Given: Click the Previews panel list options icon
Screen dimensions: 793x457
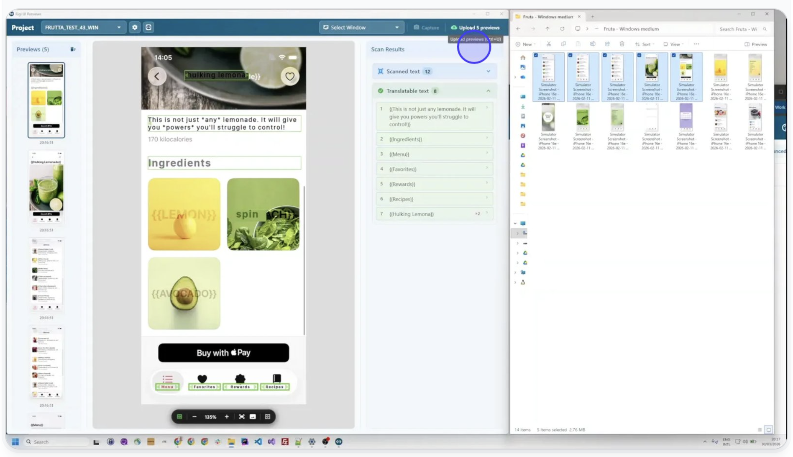Looking at the screenshot, I should (x=73, y=49).
